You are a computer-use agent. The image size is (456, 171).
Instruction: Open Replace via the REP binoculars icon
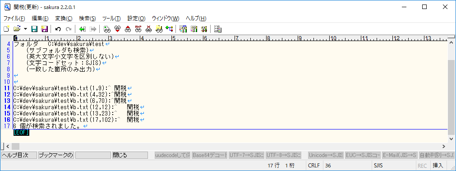138,29
